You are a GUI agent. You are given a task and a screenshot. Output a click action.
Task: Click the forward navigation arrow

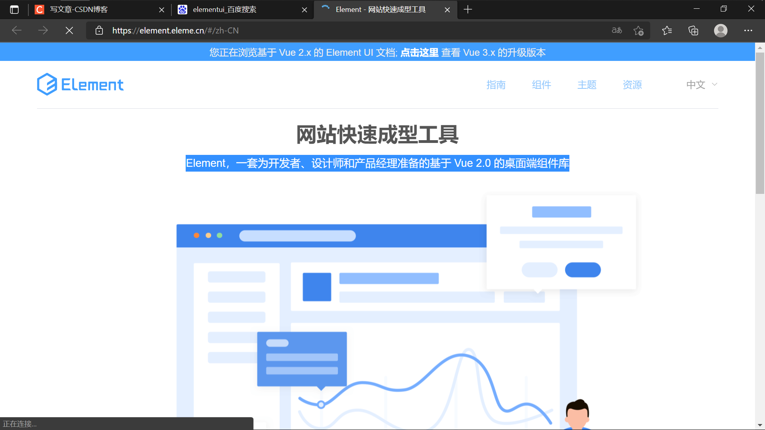click(x=43, y=30)
